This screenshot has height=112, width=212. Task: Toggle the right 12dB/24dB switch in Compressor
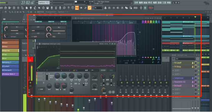click(111, 84)
